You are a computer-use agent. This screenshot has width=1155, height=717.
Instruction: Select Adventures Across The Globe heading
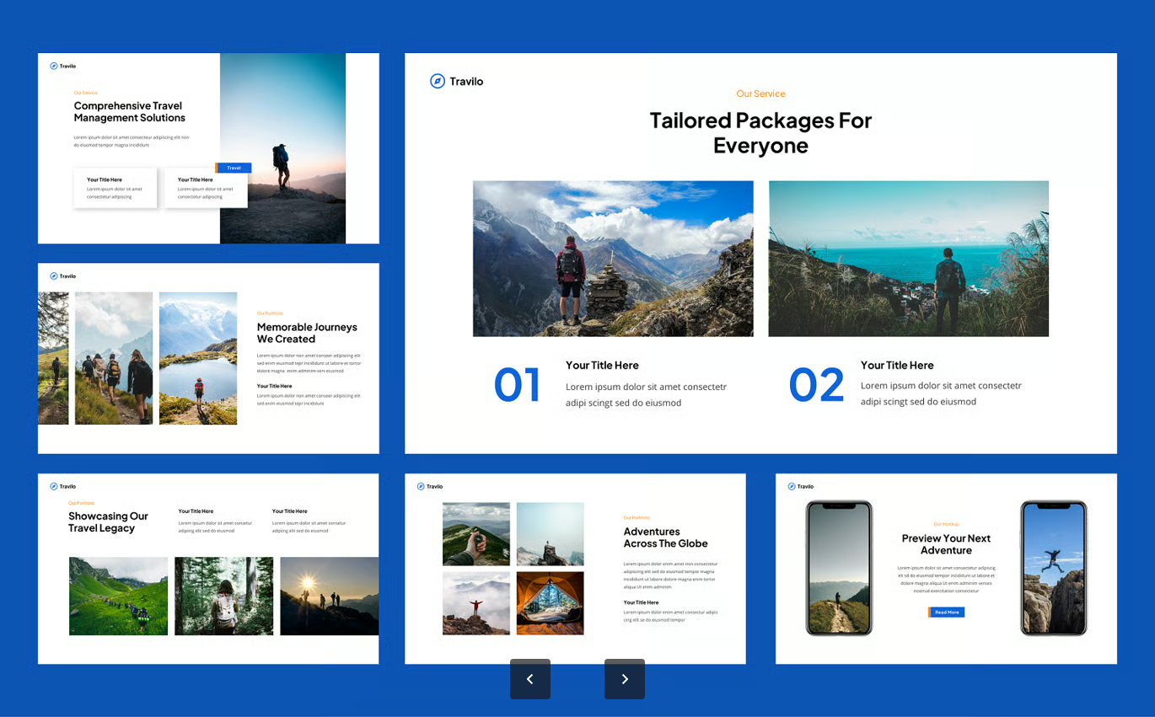pos(665,538)
